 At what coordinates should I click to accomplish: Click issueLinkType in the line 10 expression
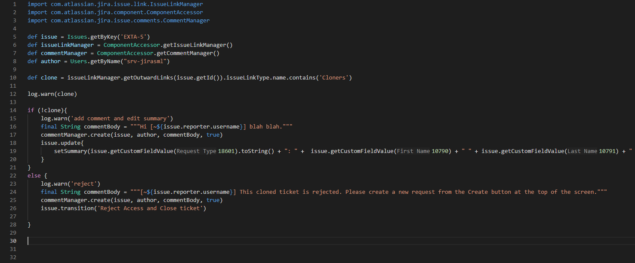pos(247,77)
